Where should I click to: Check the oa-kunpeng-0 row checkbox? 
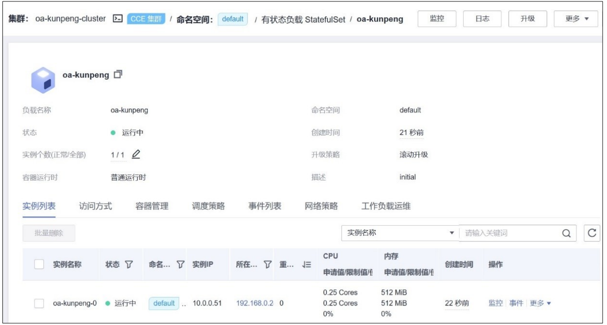(x=40, y=304)
